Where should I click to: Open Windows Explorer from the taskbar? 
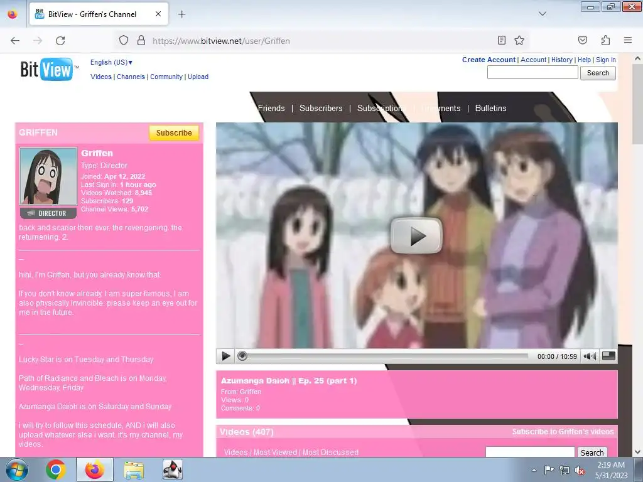pyautogui.click(x=134, y=469)
